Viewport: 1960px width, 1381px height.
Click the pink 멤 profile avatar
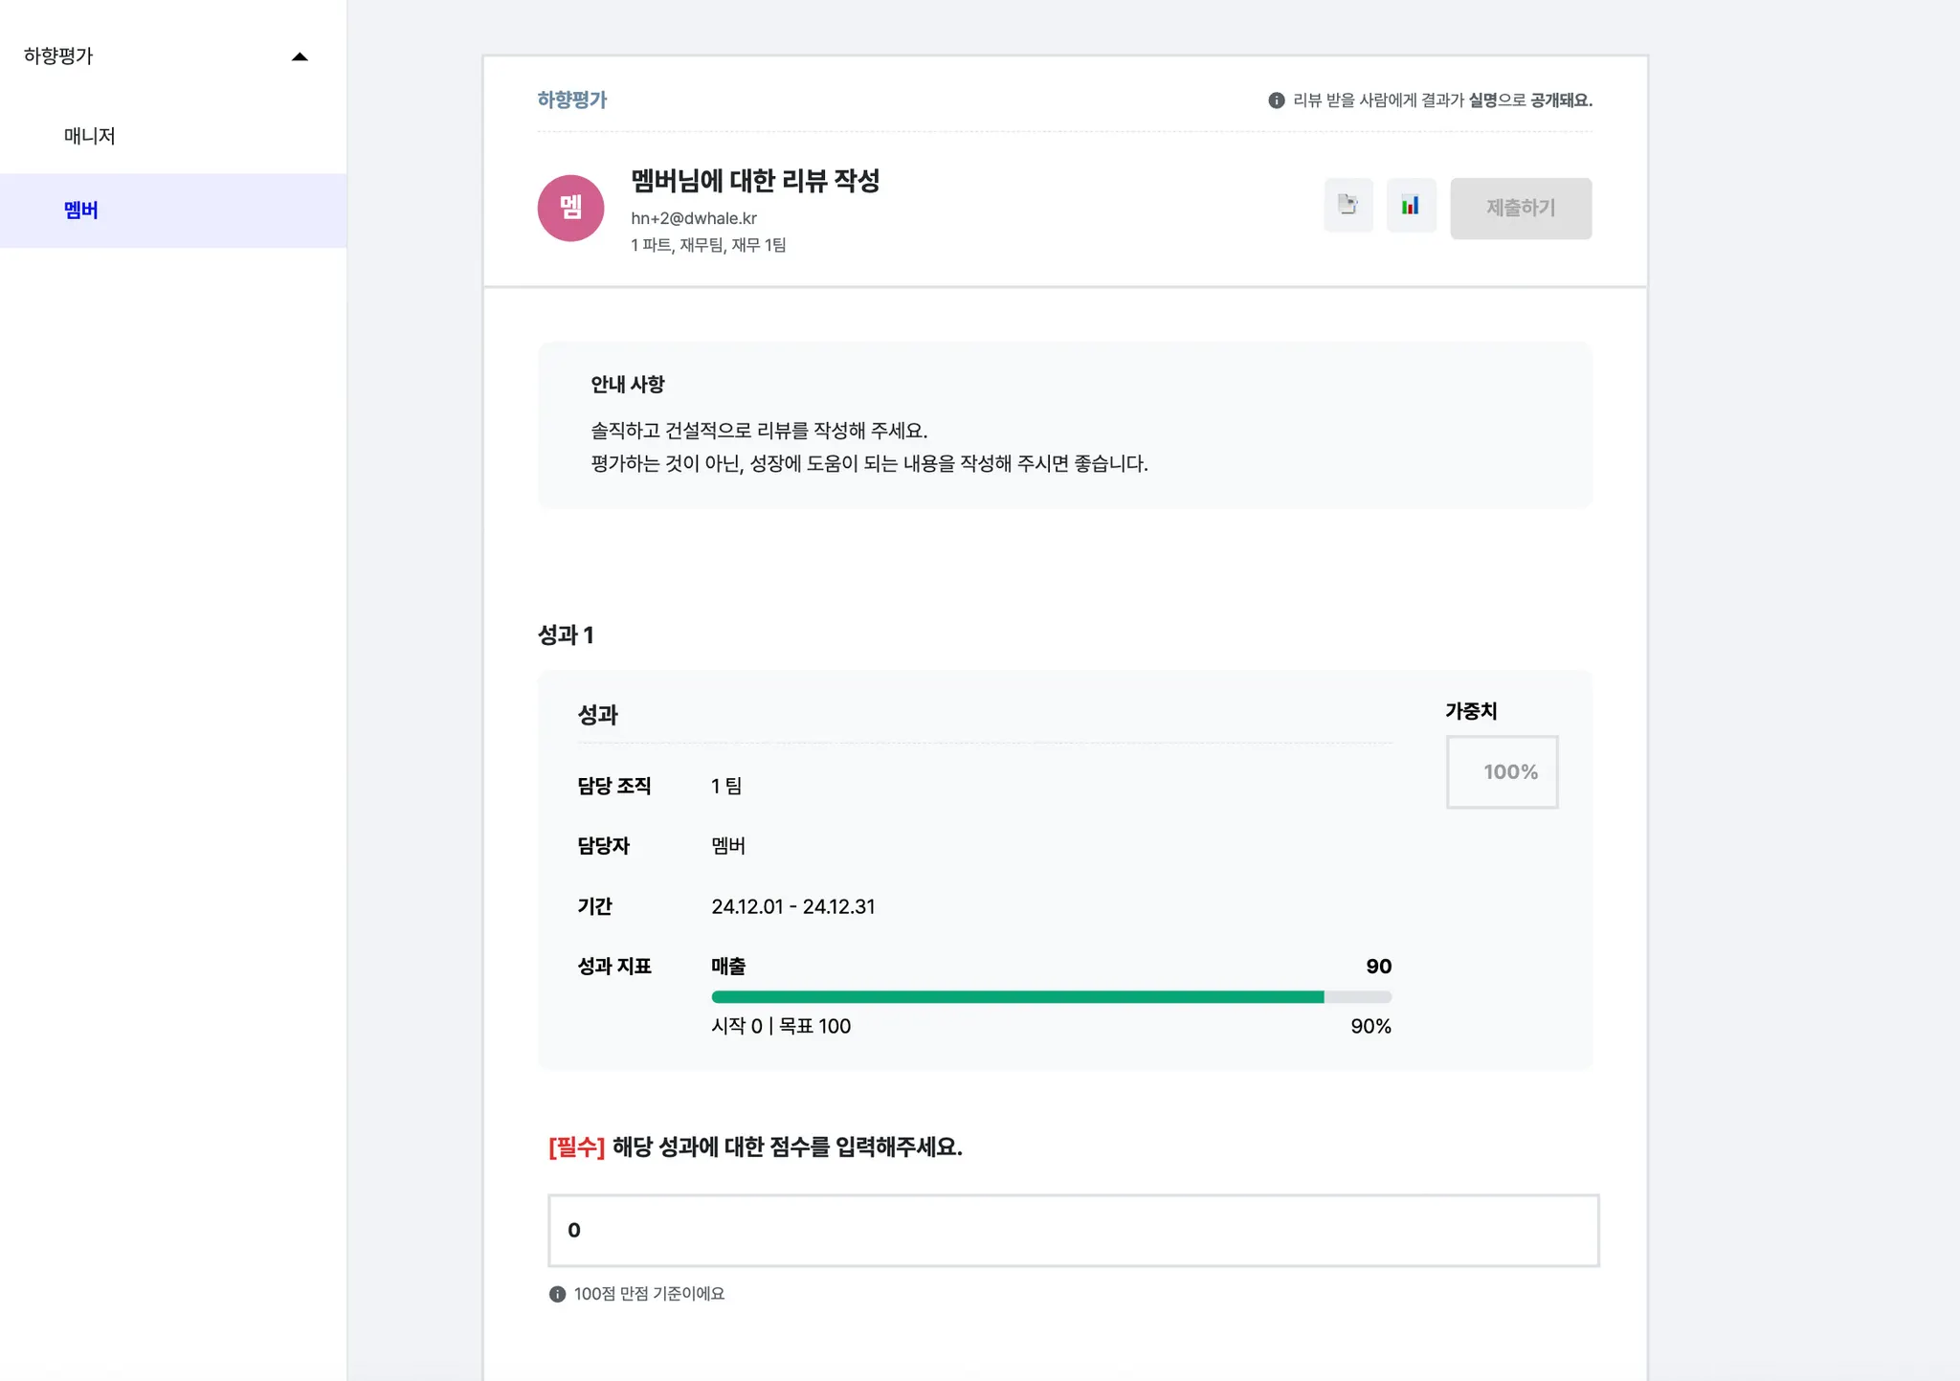coord(570,208)
